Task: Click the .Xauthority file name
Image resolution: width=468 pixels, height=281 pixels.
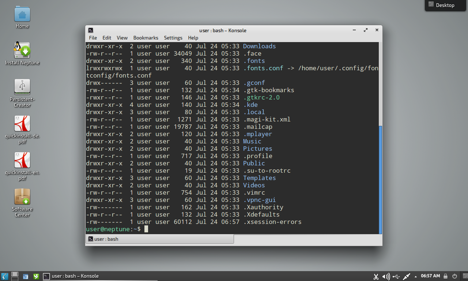Action: [263, 207]
